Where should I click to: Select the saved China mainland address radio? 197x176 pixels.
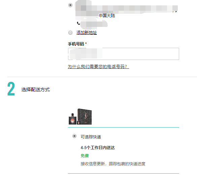click(70, 5)
